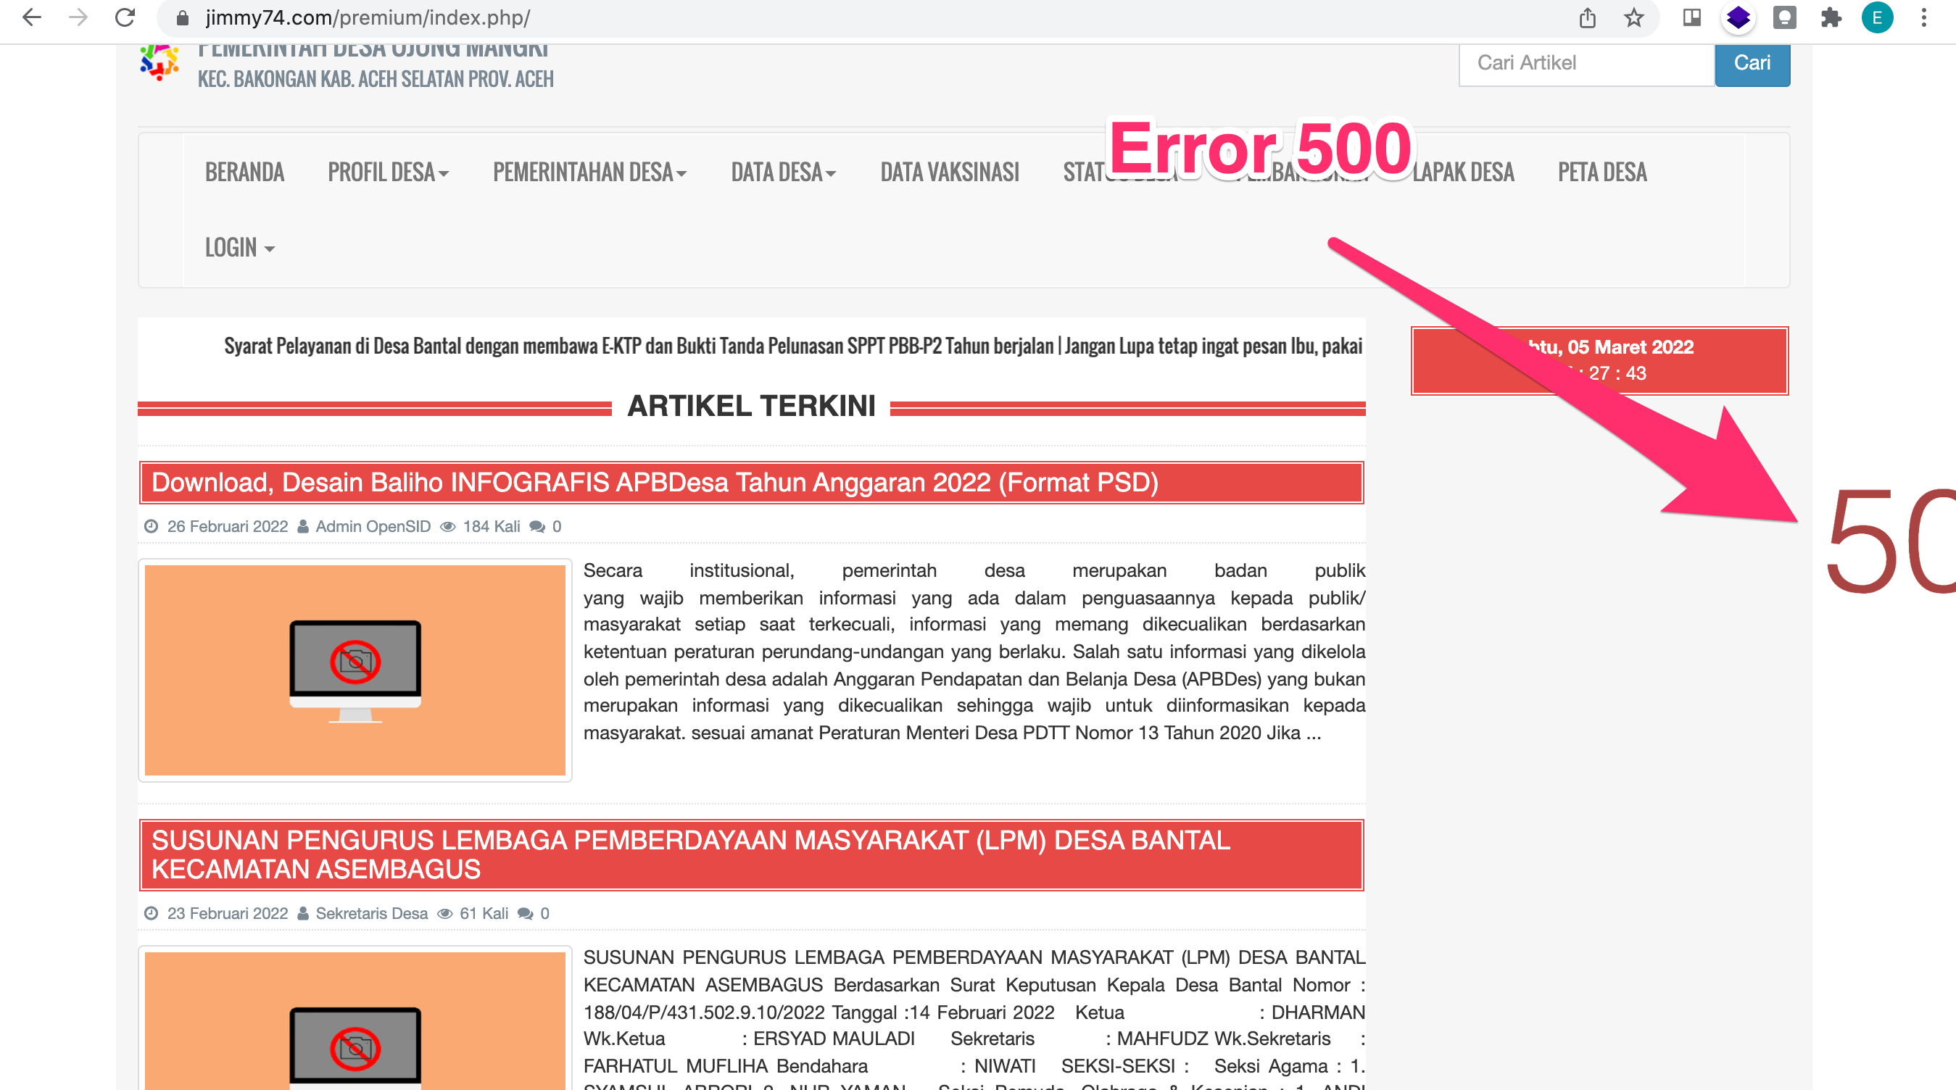Click the KEC. BAKONGAN KAB. ACEH SELATAN subtitle
The height and width of the screenshot is (1090, 1956).
coord(375,79)
